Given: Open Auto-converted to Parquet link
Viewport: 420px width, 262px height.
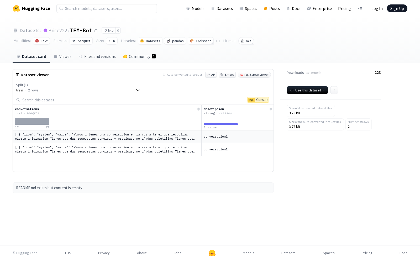Looking at the screenshot, I should click(177, 75).
